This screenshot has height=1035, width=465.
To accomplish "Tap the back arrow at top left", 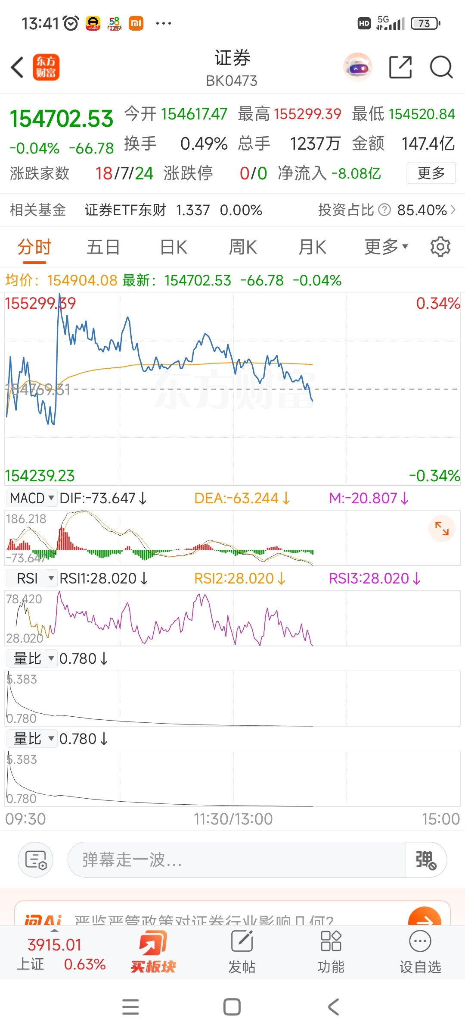I will [17, 67].
